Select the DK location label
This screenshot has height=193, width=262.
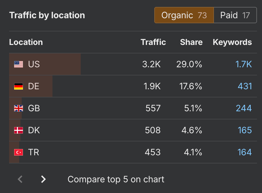click(x=34, y=130)
